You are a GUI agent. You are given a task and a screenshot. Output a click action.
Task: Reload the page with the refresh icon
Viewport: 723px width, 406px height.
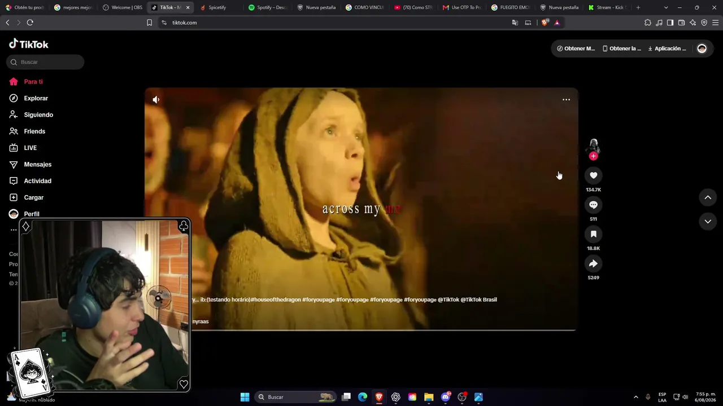(30, 23)
